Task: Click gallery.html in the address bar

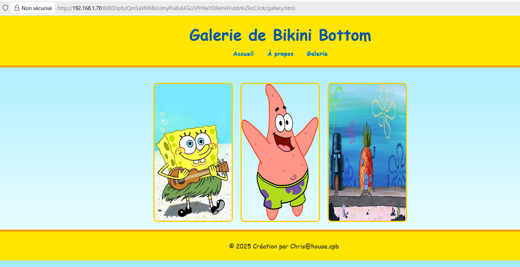Action: pos(281,8)
